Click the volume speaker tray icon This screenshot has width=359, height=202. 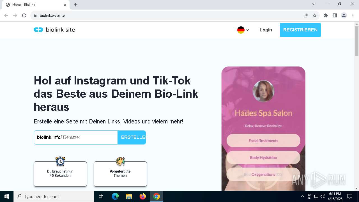coord(323,196)
